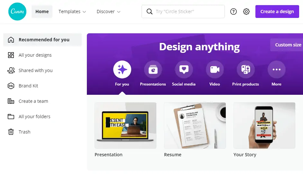Expand the Templates dropdown

[72, 11]
